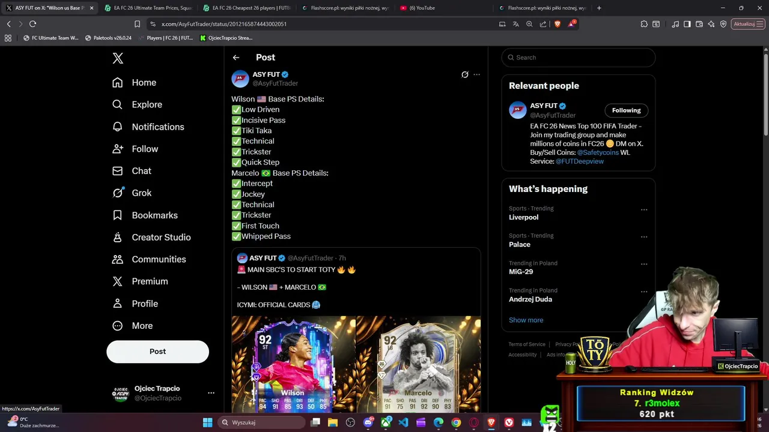This screenshot has height=432, width=769.
Task: Open the Premium page
Action: click(141, 281)
